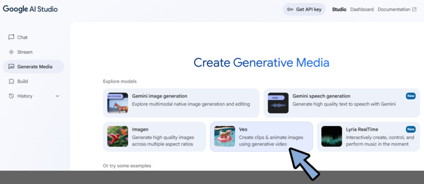
Task: Click the New badge on Lyria RealTime
Action: (411, 129)
